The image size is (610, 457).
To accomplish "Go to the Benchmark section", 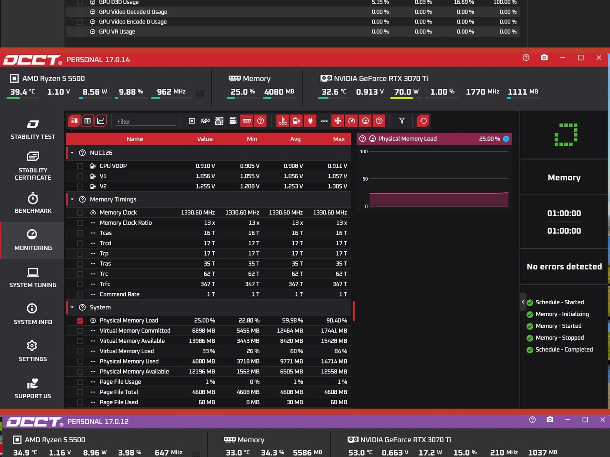I will tap(33, 204).
